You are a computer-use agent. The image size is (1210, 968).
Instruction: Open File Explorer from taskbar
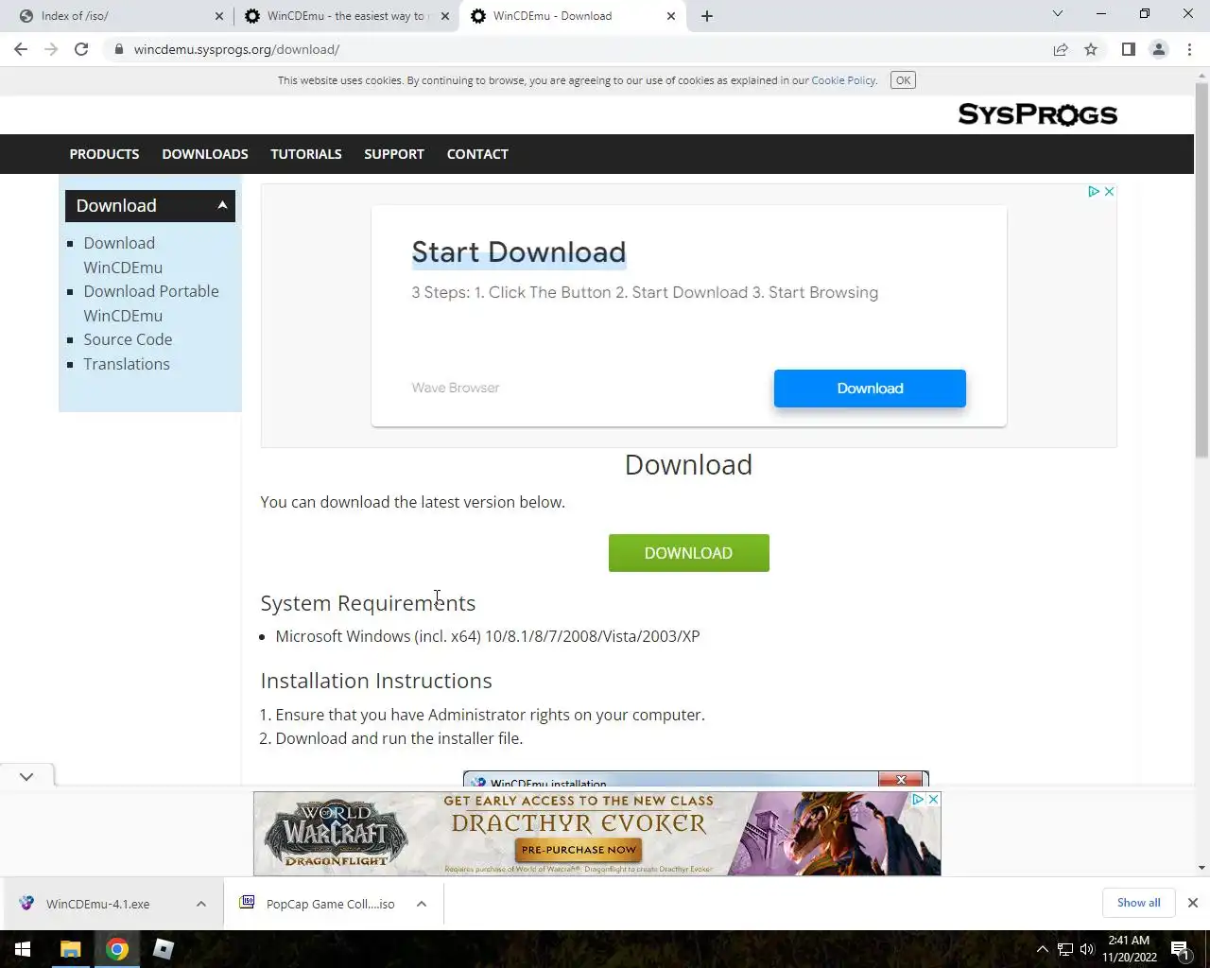click(71, 949)
